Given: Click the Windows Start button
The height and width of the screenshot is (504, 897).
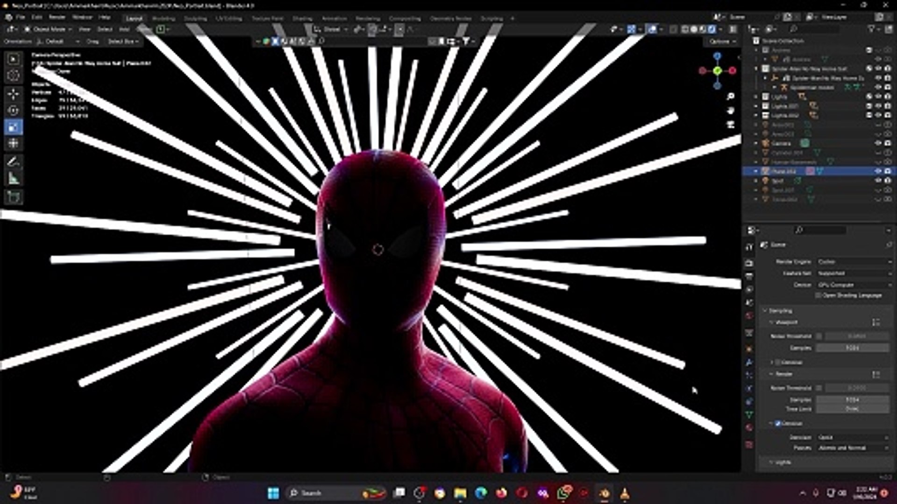Looking at the screenshot, I should point(273,493).
